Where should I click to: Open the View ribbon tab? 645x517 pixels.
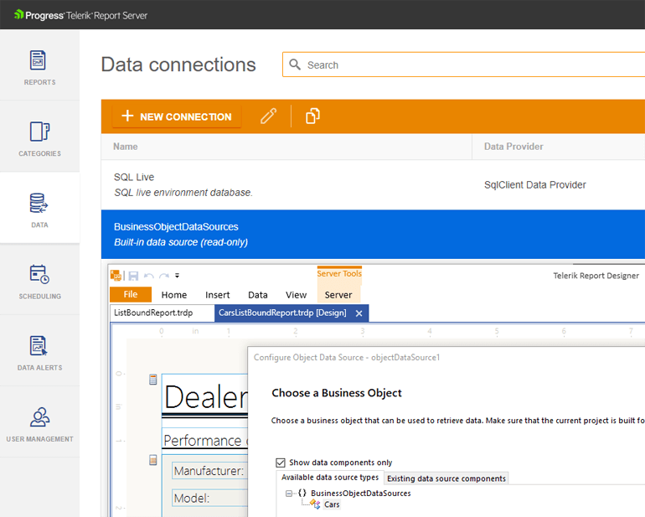[x=297, y=295]
